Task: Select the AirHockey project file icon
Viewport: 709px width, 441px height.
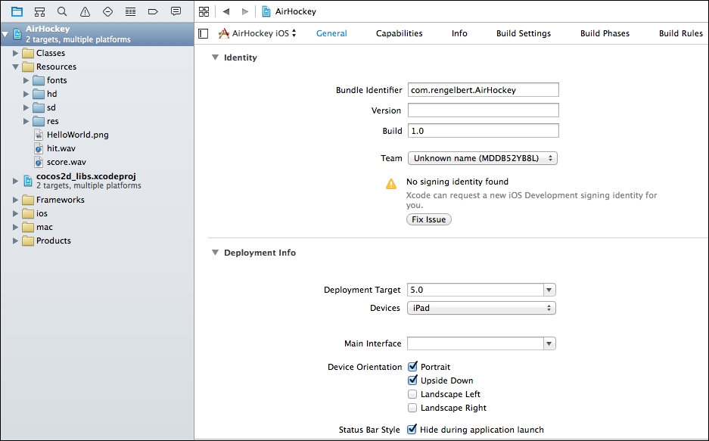Action: (x=17, y=34)
